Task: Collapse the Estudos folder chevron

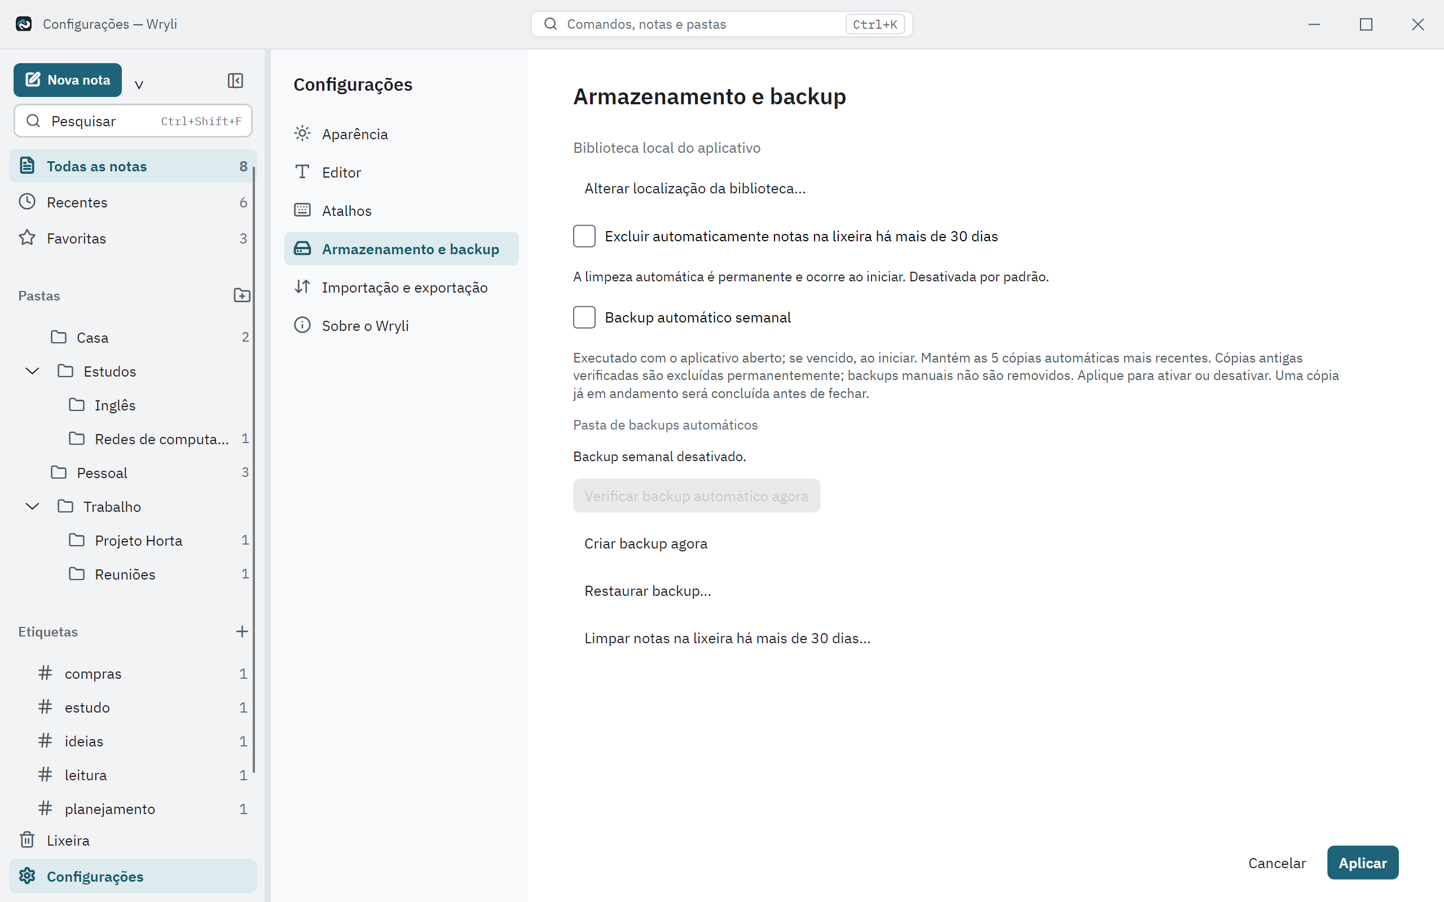Action: pos(33,371)
